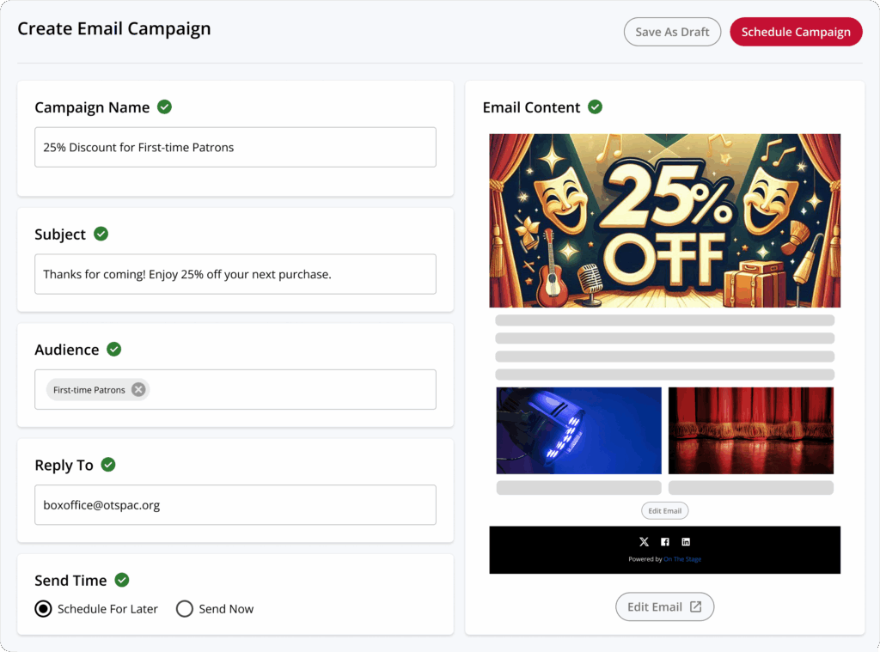Image resolution: width=880 pixels, height=652 pixels.
Task: Click the X social icon in email footer
Action: pos(644,541)
